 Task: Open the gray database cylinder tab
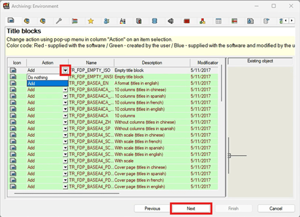tap(266, 21)
